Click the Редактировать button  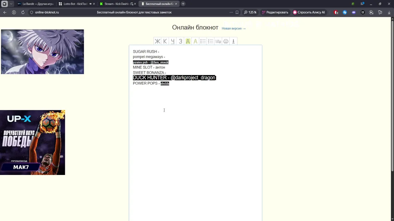[275, 12]
